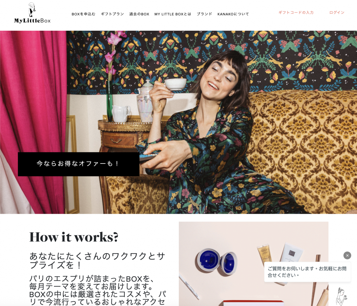Click the lady illustration above logo text
The height and width of the screenshot is (306, 357).
[x=32, y=9]
